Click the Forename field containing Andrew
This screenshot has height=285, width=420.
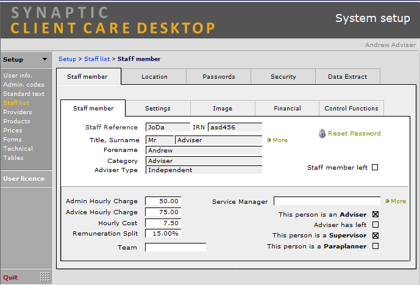204,150
